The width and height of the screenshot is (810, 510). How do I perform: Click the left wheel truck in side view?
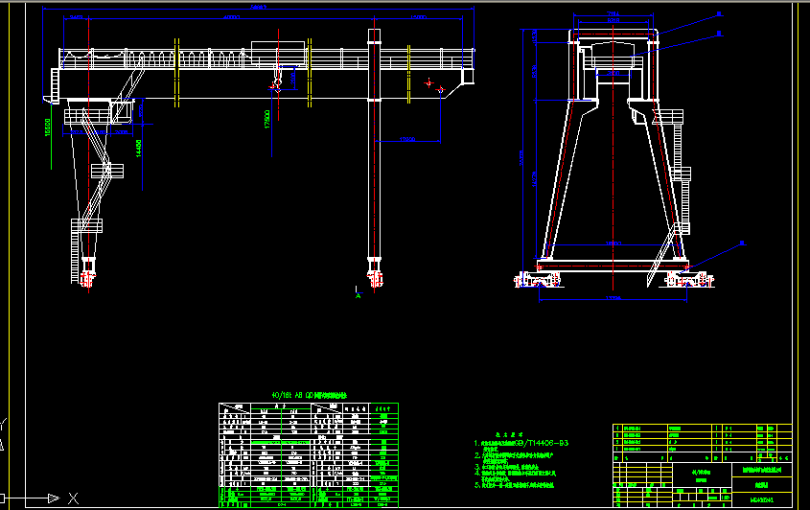tap(537, 280)
